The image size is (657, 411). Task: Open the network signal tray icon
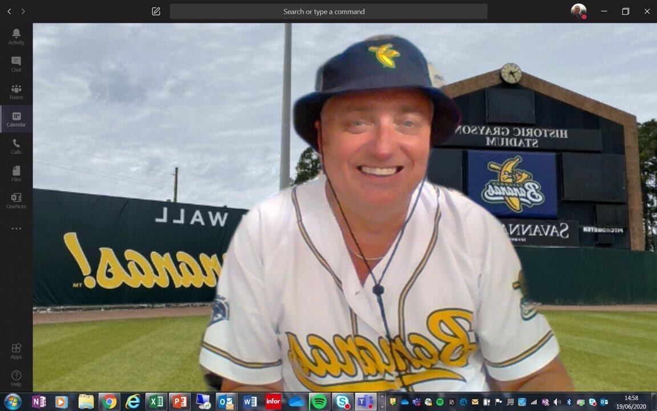pyautogui.click(x=533, y=402)
